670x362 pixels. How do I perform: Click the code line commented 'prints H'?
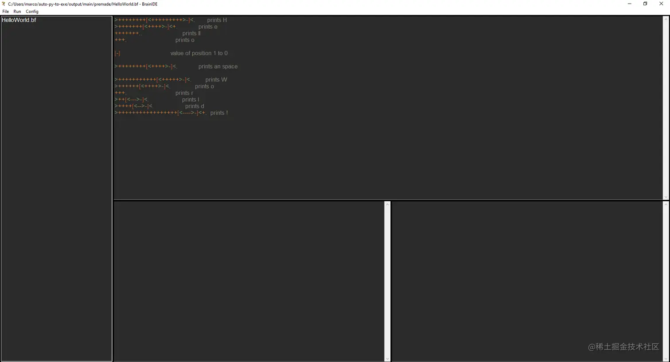coord(171,20)
